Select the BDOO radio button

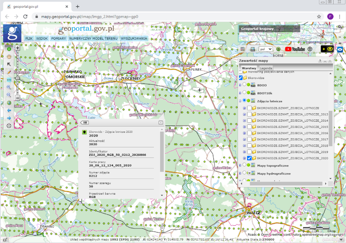point(244,85)
